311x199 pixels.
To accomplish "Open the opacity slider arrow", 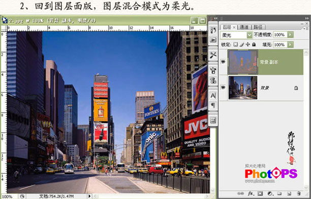I will (290, 35).
